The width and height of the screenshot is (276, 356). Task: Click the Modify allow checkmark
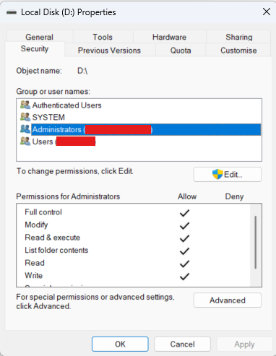(x=184, y=225)
